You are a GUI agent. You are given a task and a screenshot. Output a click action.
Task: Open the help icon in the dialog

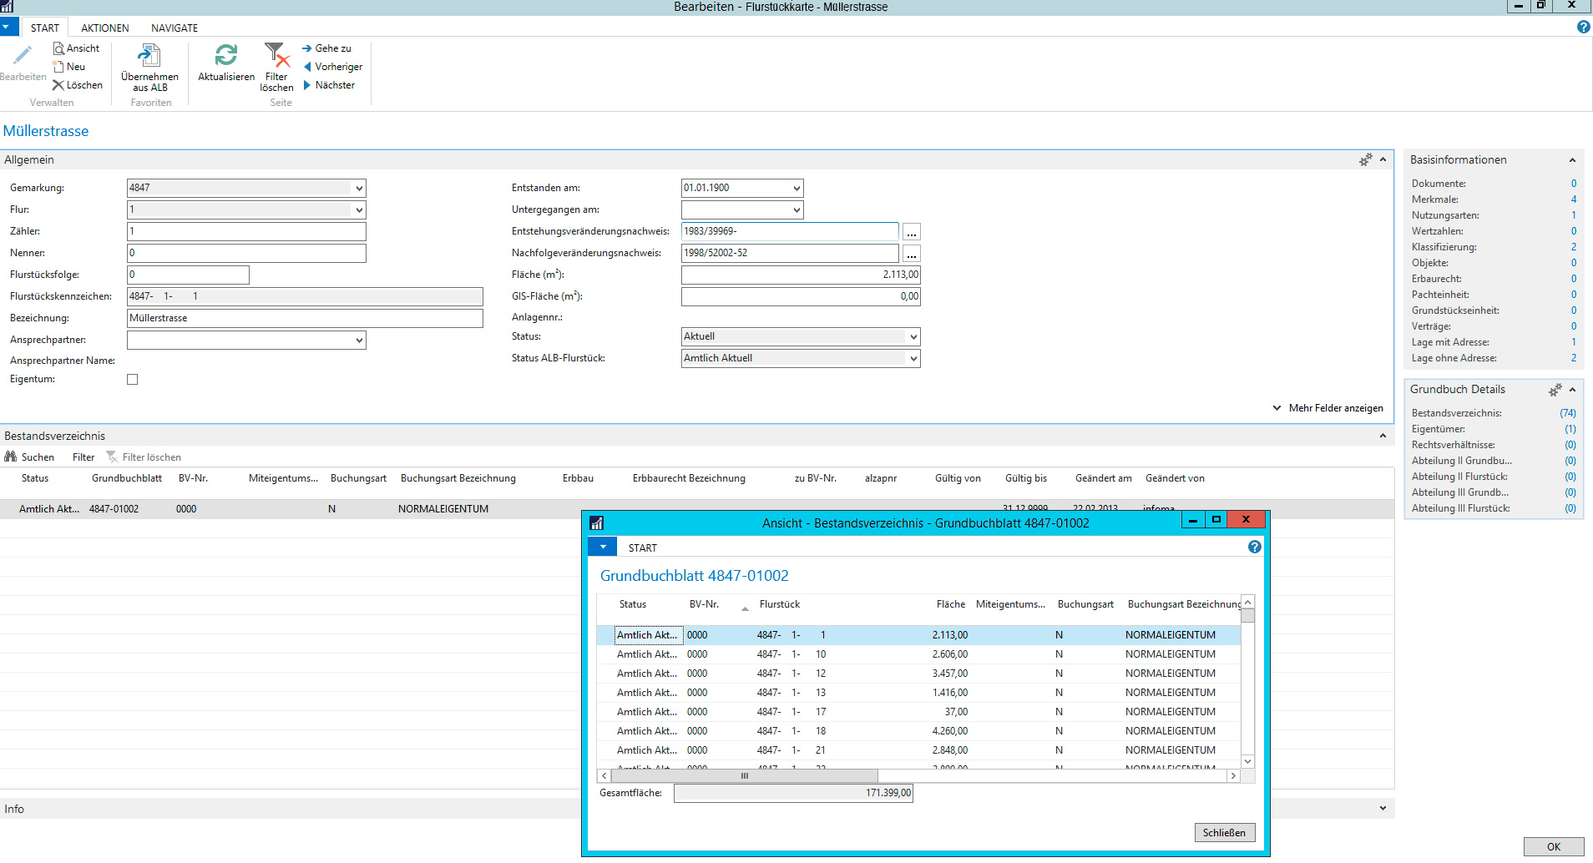pyautogui.click(x=1254, y=548)
